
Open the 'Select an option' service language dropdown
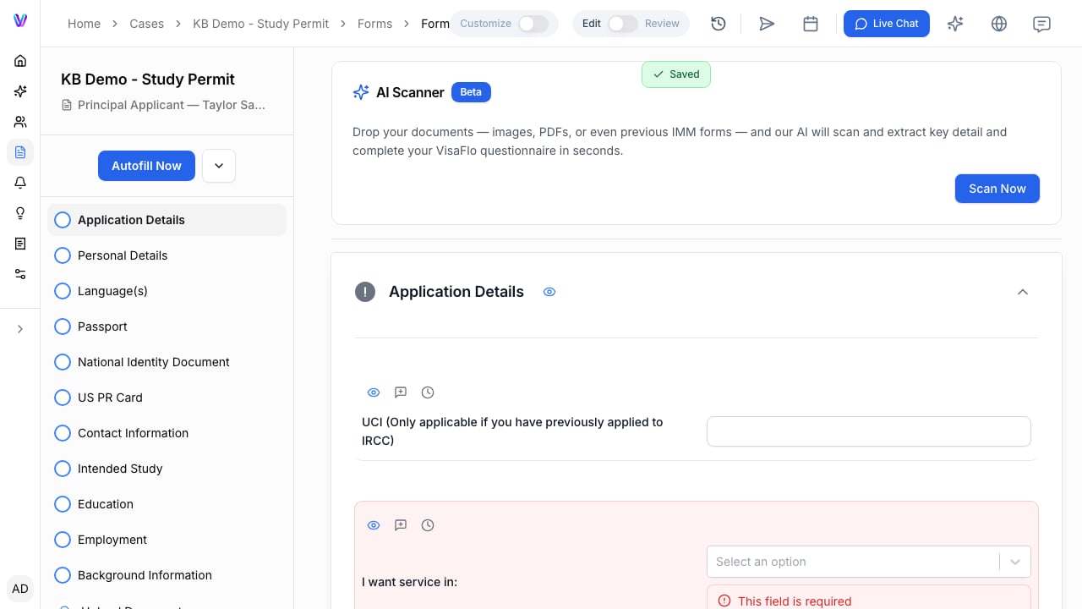tap(869, 562)
